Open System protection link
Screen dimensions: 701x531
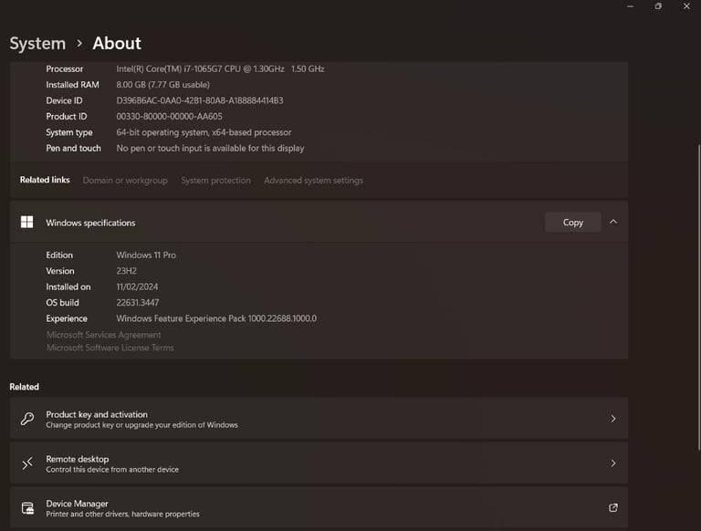(216, 181)
